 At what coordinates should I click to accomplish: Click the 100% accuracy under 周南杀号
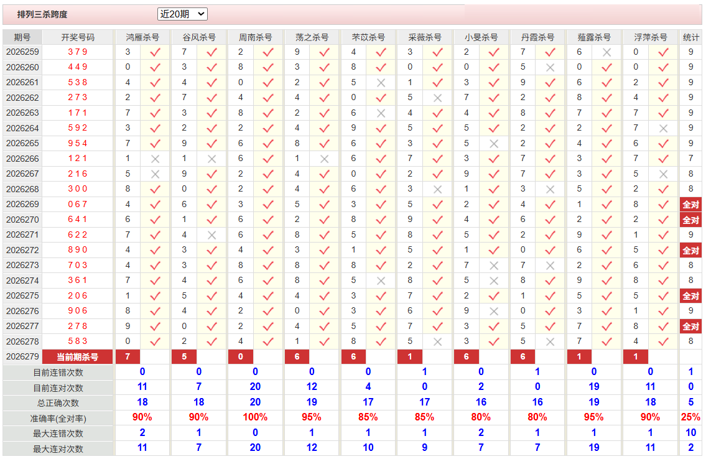click(x=255, y=417)
